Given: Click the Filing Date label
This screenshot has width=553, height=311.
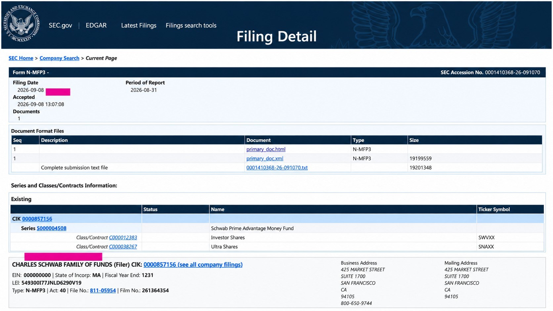Looking at the screenshot, I should [25, 83].
